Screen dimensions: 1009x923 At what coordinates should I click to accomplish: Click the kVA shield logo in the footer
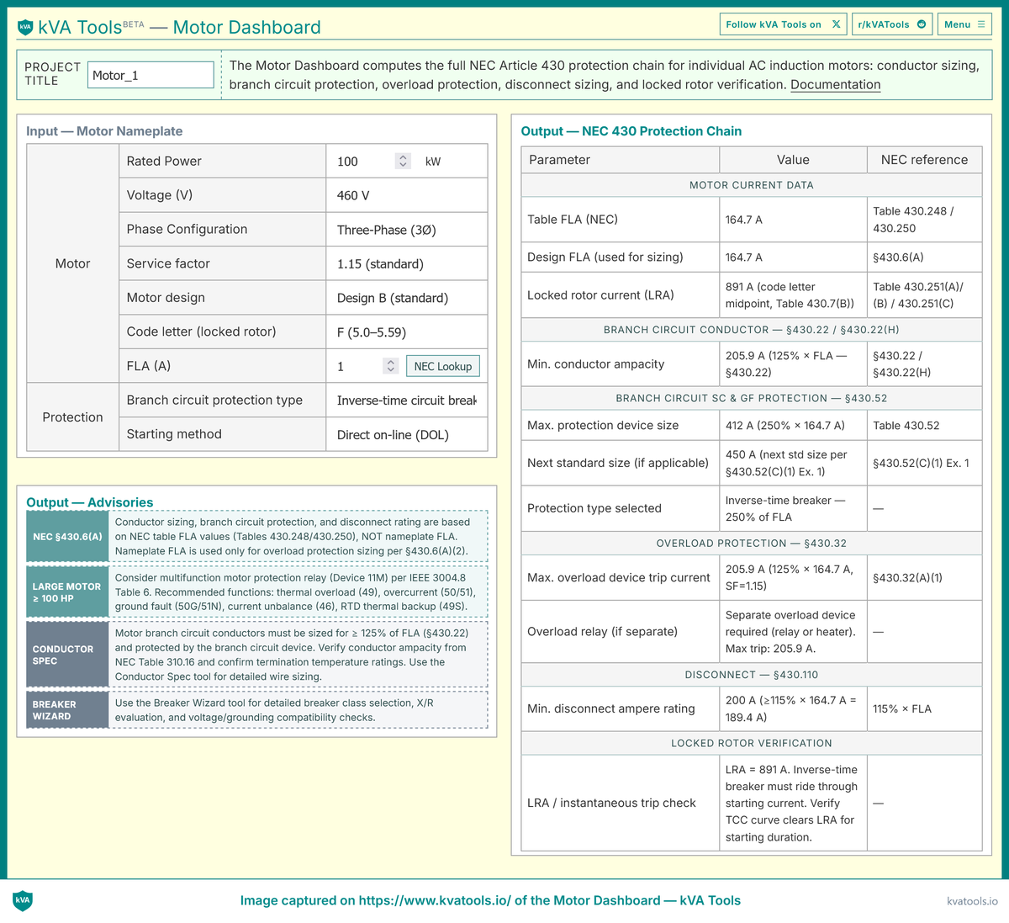click(x=23, y=900)
